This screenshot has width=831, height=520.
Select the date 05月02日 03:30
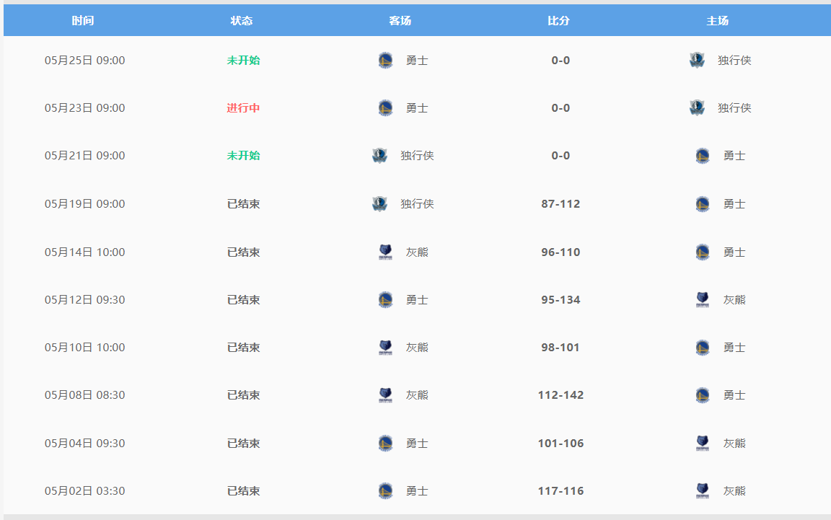click(x=85, y=491)
